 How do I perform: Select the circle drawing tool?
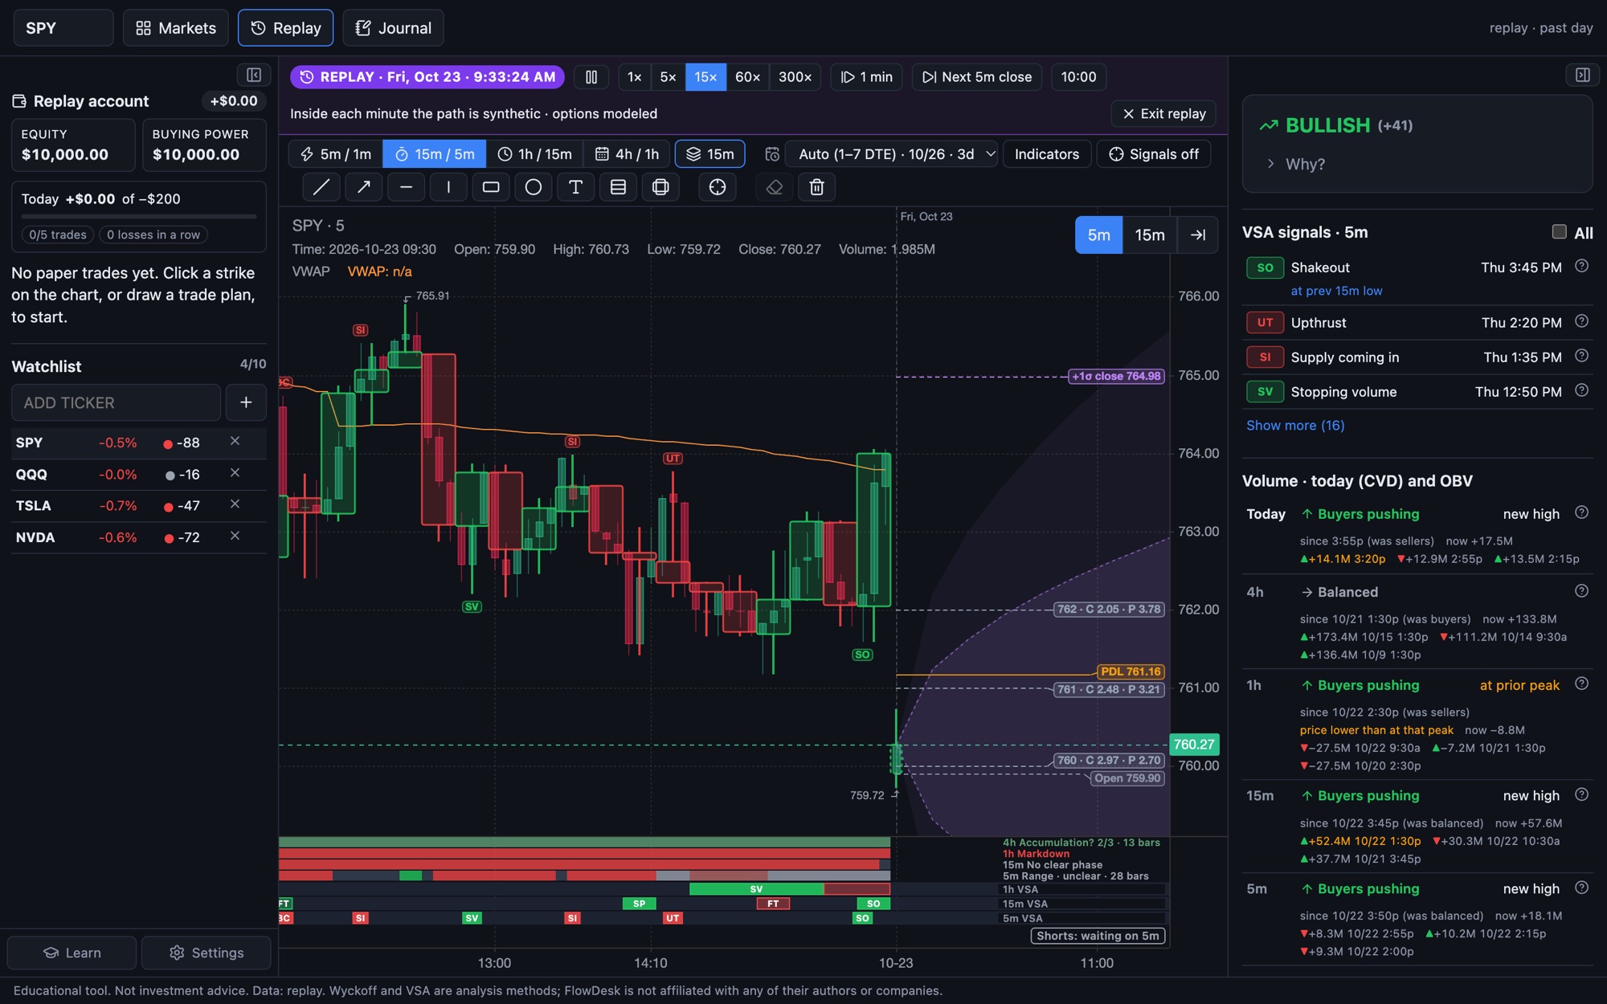point(534,187)
